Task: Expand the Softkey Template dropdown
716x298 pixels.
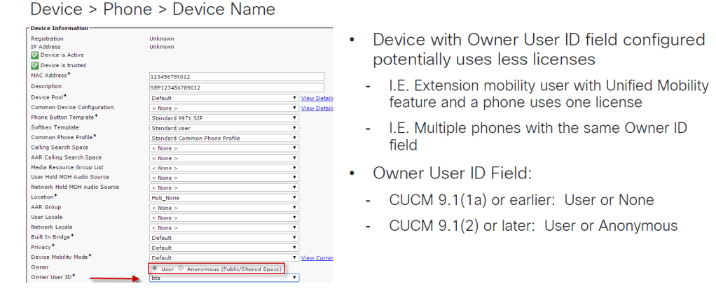Action: click(x=224, y=128)
